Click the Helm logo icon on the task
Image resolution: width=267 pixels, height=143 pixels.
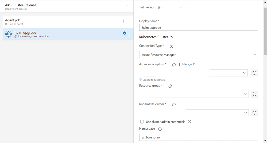[x=9, y=34]
